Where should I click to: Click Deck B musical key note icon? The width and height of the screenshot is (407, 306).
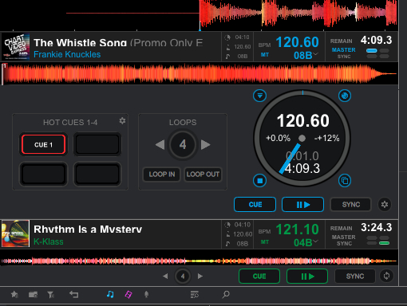point(227,244)
